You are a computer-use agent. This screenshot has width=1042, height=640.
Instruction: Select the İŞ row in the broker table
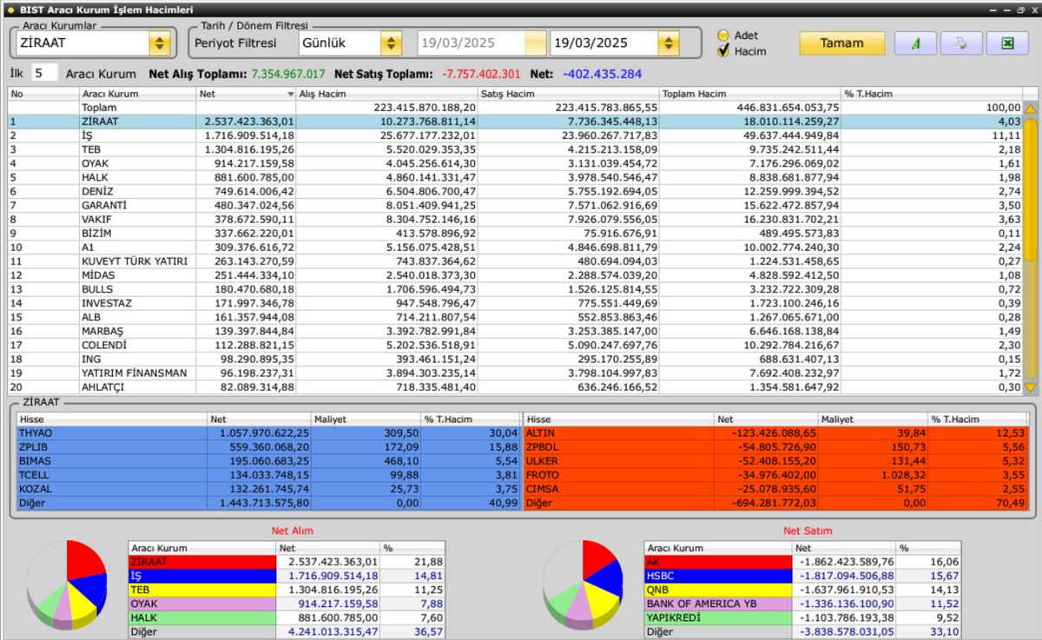tap(515, 135)
